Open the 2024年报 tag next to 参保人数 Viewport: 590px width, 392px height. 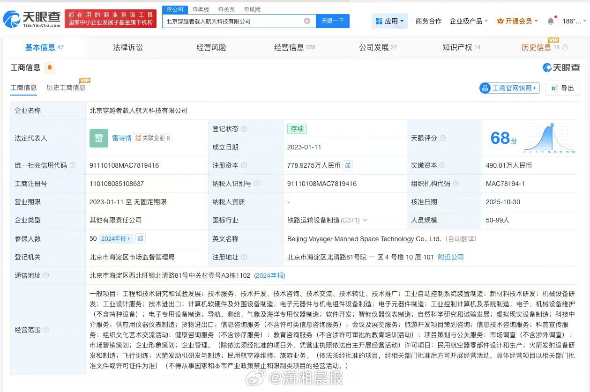click(116, 238)
